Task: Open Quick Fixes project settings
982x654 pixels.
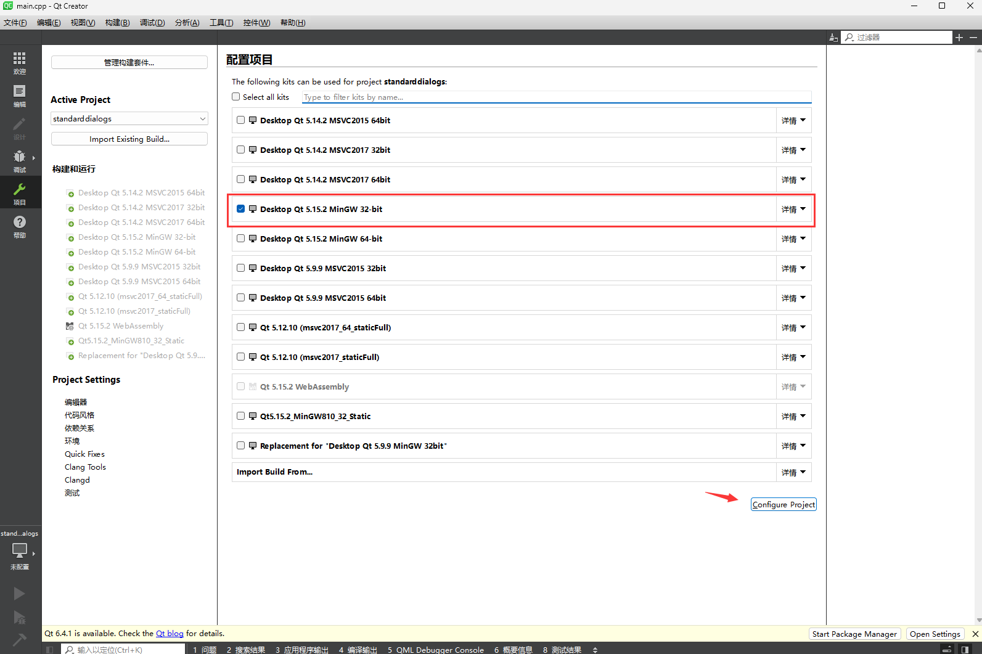Action: (x=85, y=454)
